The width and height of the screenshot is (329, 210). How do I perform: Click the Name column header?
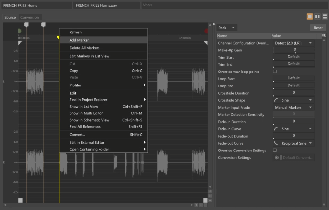[243, 36]
